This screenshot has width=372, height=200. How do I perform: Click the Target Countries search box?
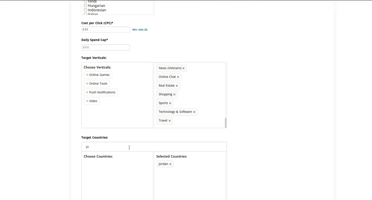point(154,147)
